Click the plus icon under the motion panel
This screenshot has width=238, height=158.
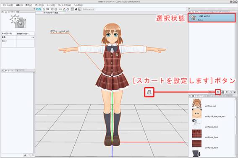pyautogui.click(x=25, y=155)
